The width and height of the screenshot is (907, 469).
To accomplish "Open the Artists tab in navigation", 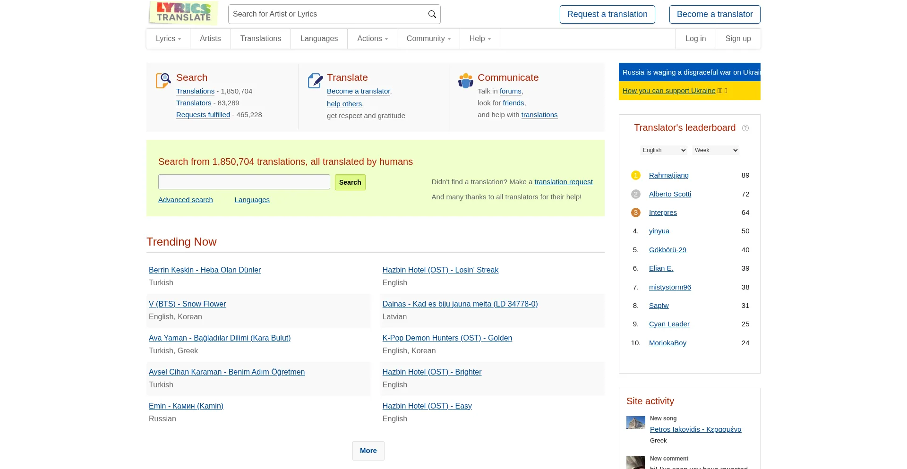I will 210,39.
